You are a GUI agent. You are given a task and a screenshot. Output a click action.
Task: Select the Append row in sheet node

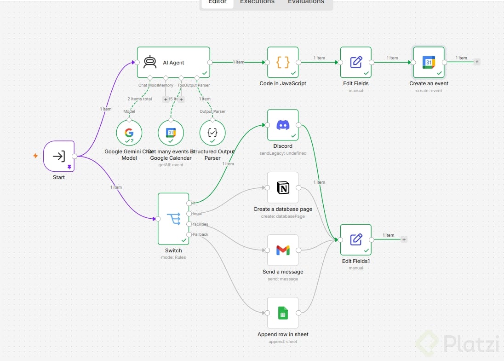click(283, 313)
